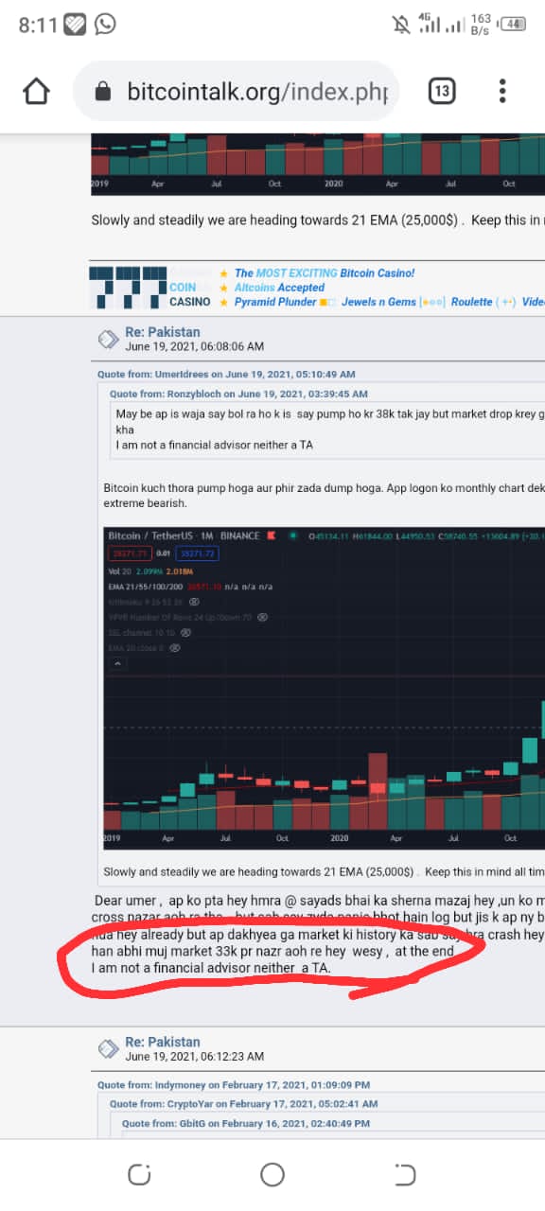
Task: Click The MOST EXCITING Bitcoin Casino link
Action: tap(325, 273)
